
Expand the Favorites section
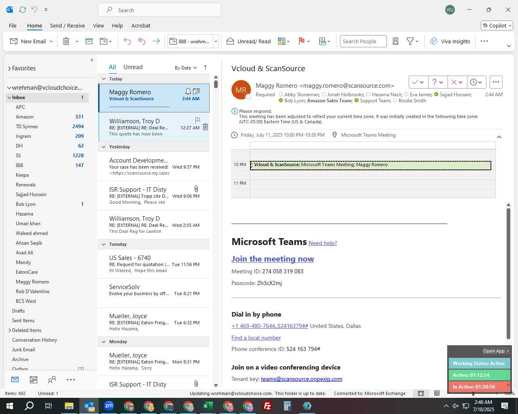tap(9, 69)
